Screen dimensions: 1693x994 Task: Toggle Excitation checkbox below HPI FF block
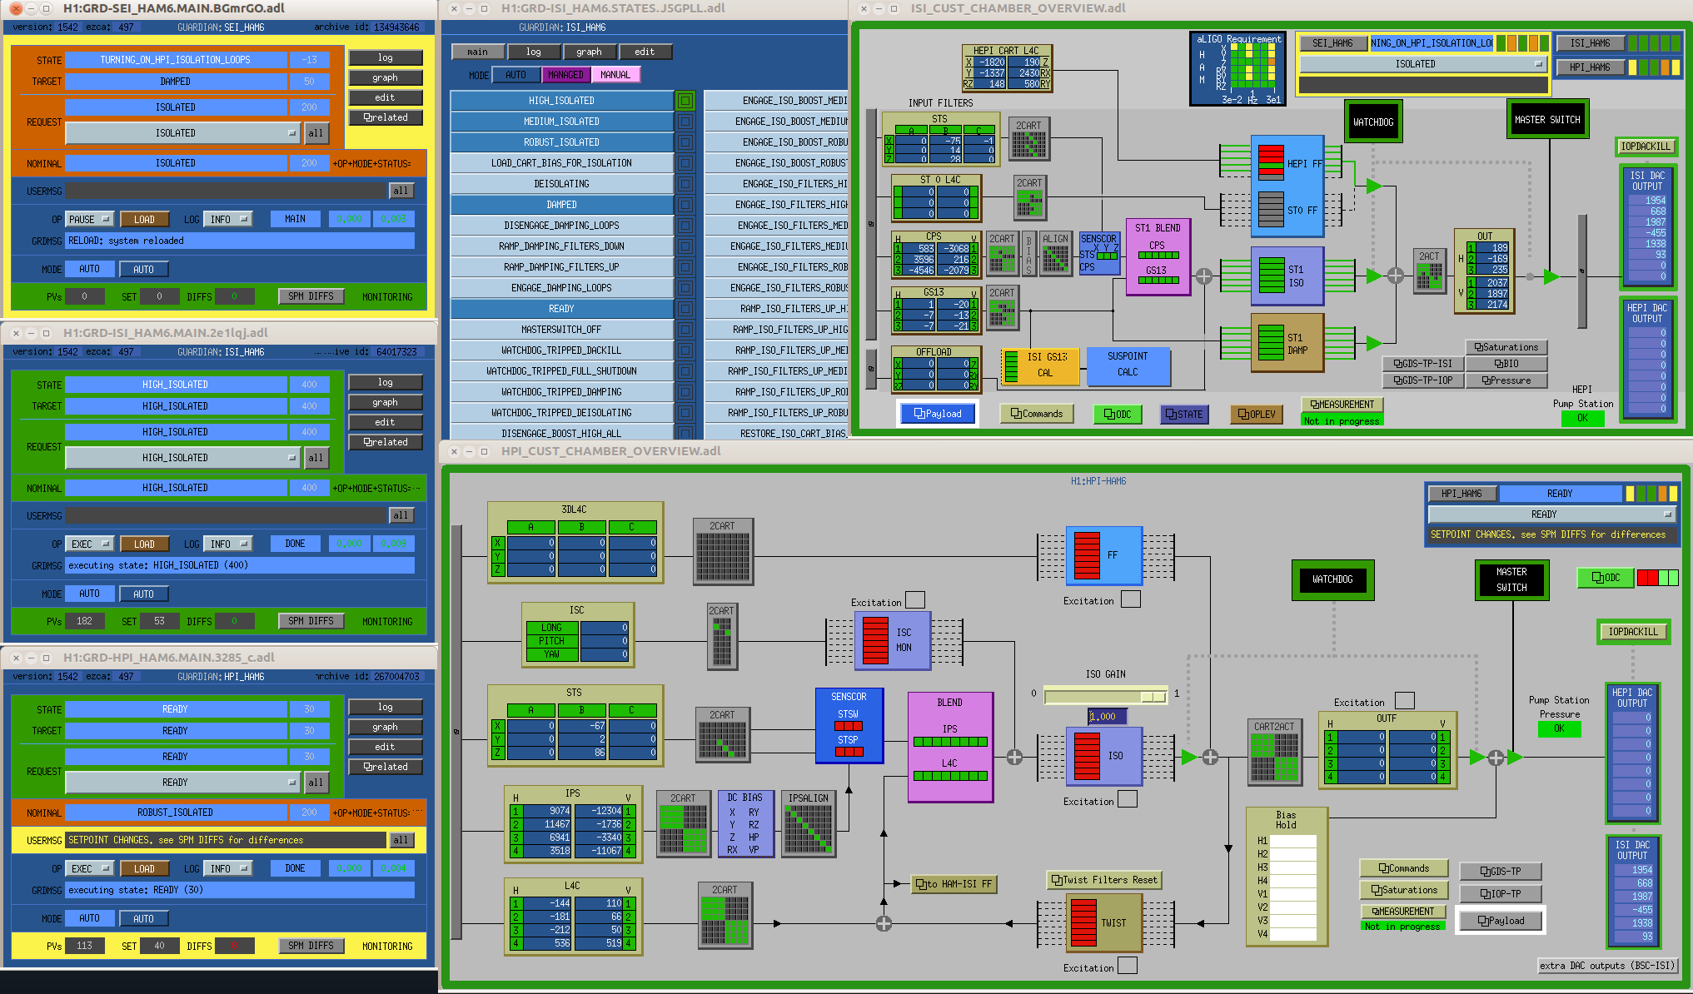pos(1130,599)
